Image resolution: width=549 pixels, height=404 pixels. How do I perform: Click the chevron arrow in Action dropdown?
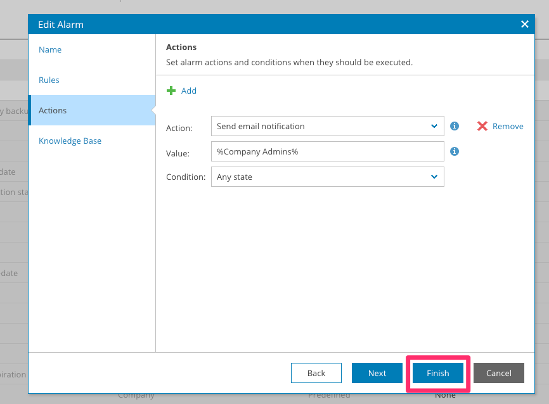coord(434,126)
